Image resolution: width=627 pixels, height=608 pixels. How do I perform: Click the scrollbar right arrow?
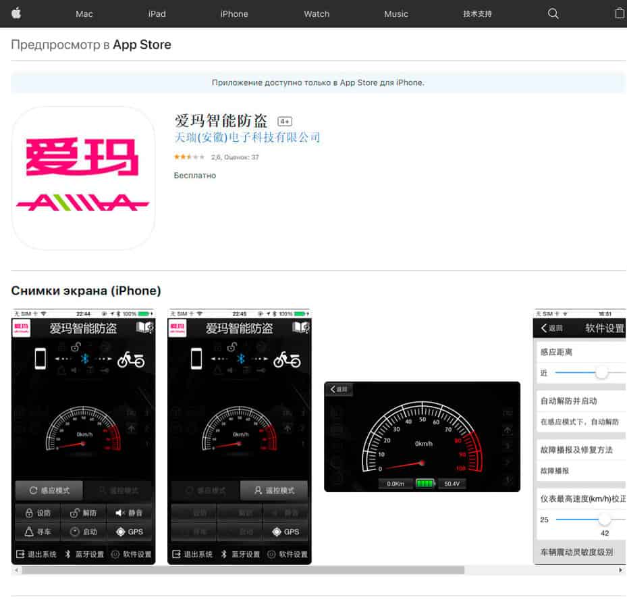(620, 570)
